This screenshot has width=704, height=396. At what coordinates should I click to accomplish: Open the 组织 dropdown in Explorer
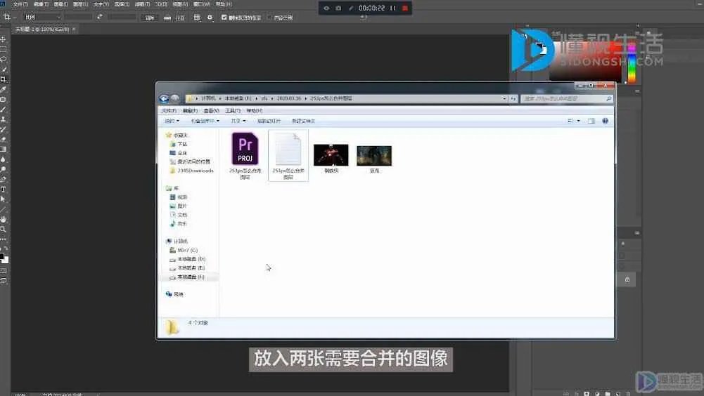[172, 121]
